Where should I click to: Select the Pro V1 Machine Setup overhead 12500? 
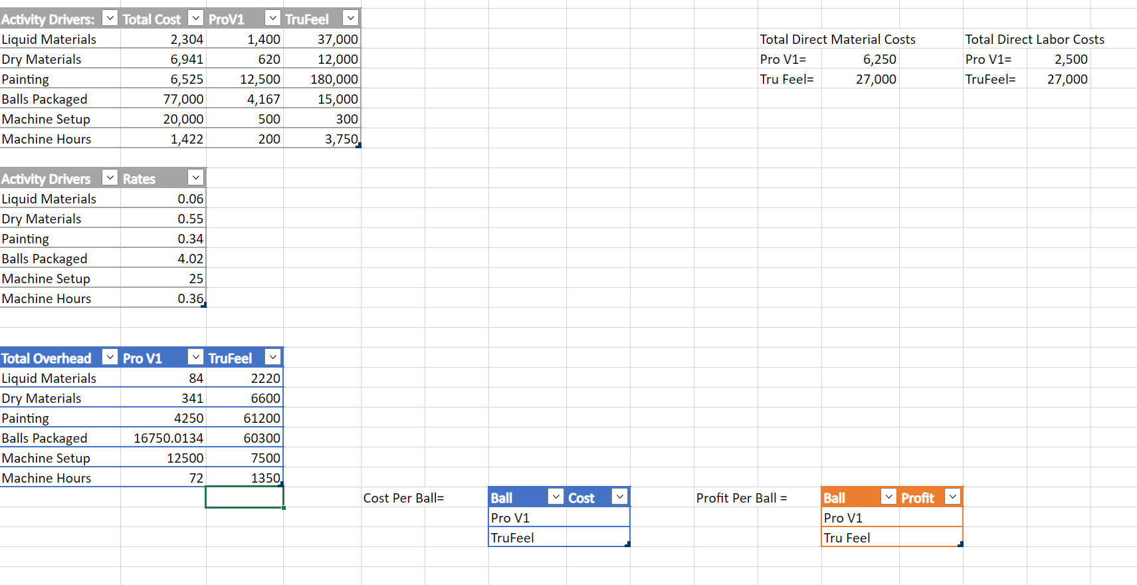click(x=163, y=458)
